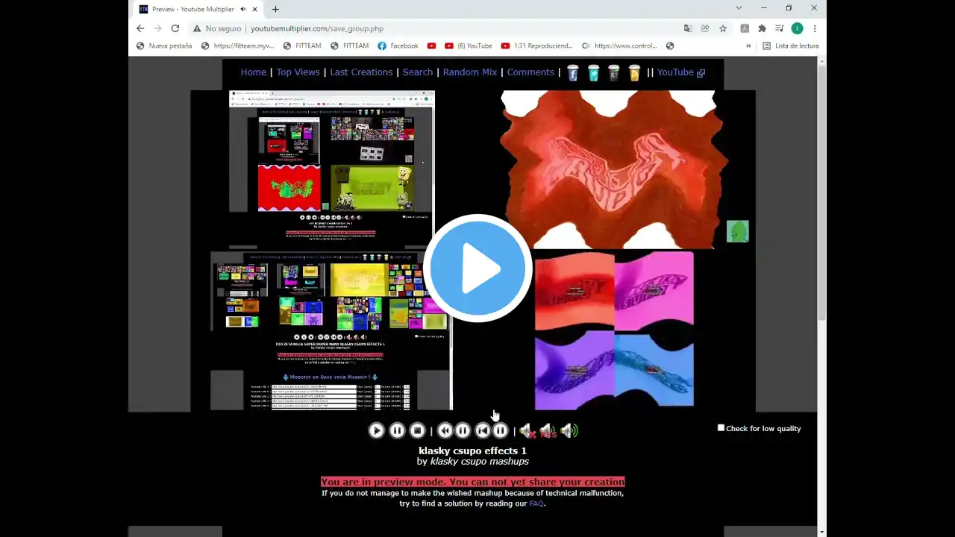Image resolution: width=955 pixels, height=537 pixels.
Task: Select the Preview - Youtube Multiplier tab
Action: click(x=198, y=9)
